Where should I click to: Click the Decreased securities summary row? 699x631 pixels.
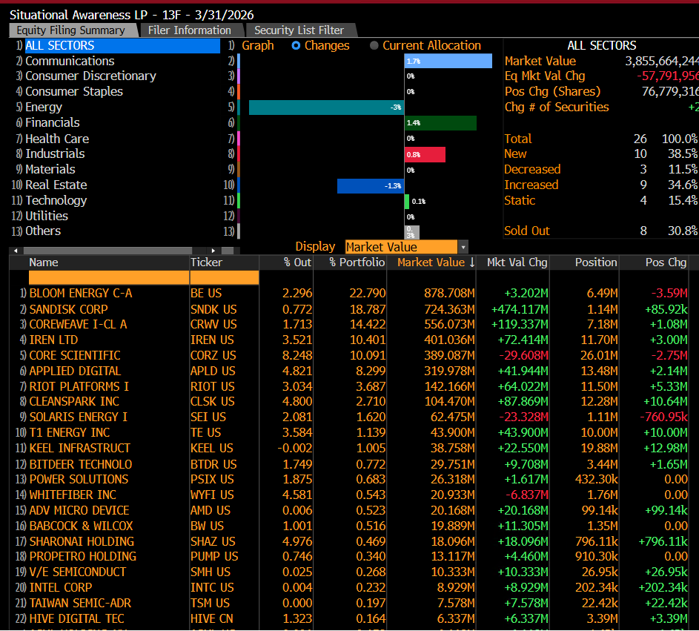pos(601,170)
